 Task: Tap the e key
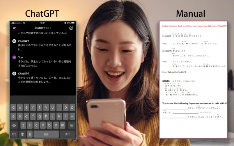tap(27, 107)
